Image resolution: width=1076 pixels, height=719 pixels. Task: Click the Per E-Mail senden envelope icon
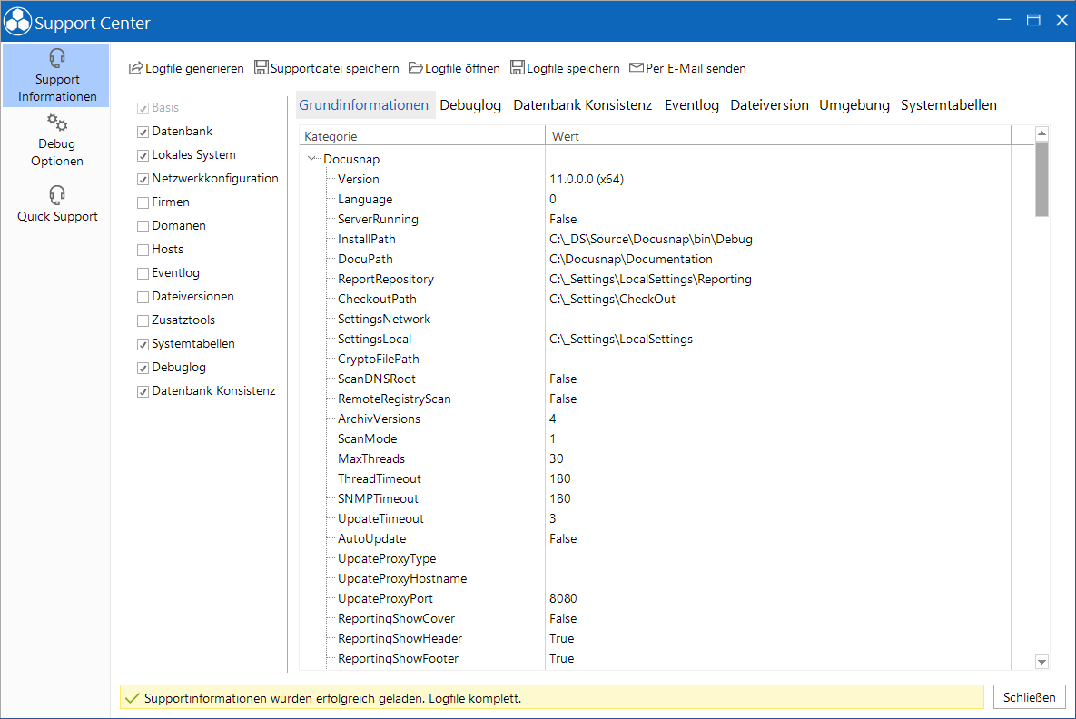637,67
